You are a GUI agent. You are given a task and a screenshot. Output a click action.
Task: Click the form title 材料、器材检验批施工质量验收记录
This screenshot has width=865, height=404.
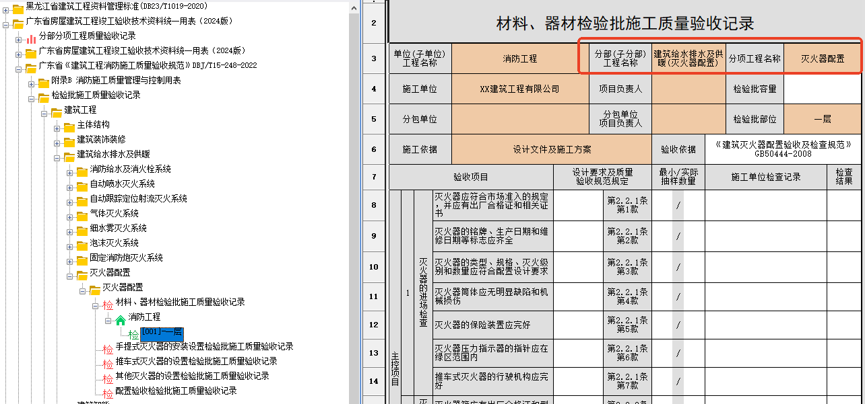coord(625,24)
